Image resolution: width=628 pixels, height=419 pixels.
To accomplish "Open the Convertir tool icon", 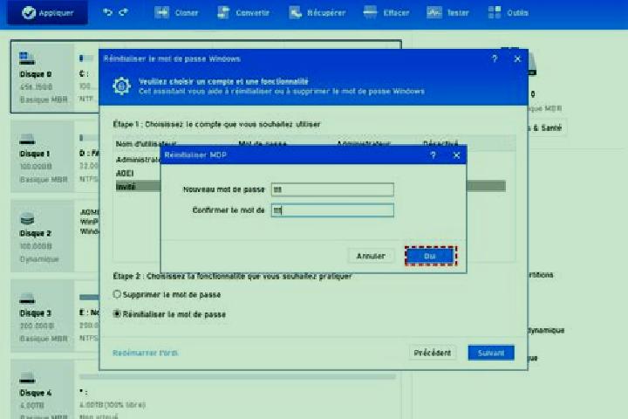I will point(223,12).
